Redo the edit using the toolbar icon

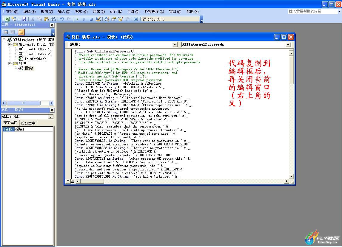(69, 19)
